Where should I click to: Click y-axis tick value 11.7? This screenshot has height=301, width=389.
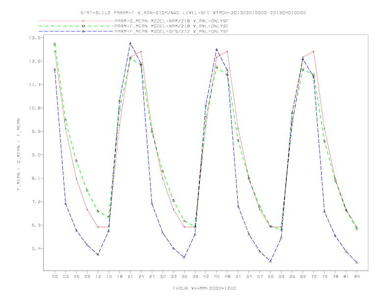(34, 85)
